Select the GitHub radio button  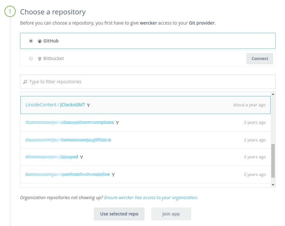click(x=31, y=41)
